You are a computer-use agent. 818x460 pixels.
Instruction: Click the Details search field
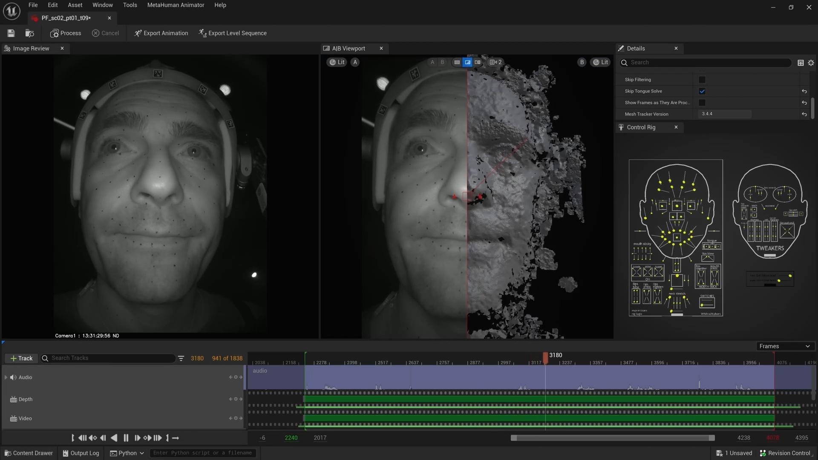click(706, 63)
